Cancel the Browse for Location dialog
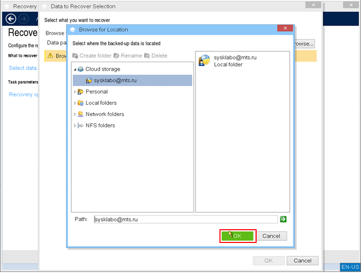The width and height of the screenshot is (361, 273). coord(271,236)
